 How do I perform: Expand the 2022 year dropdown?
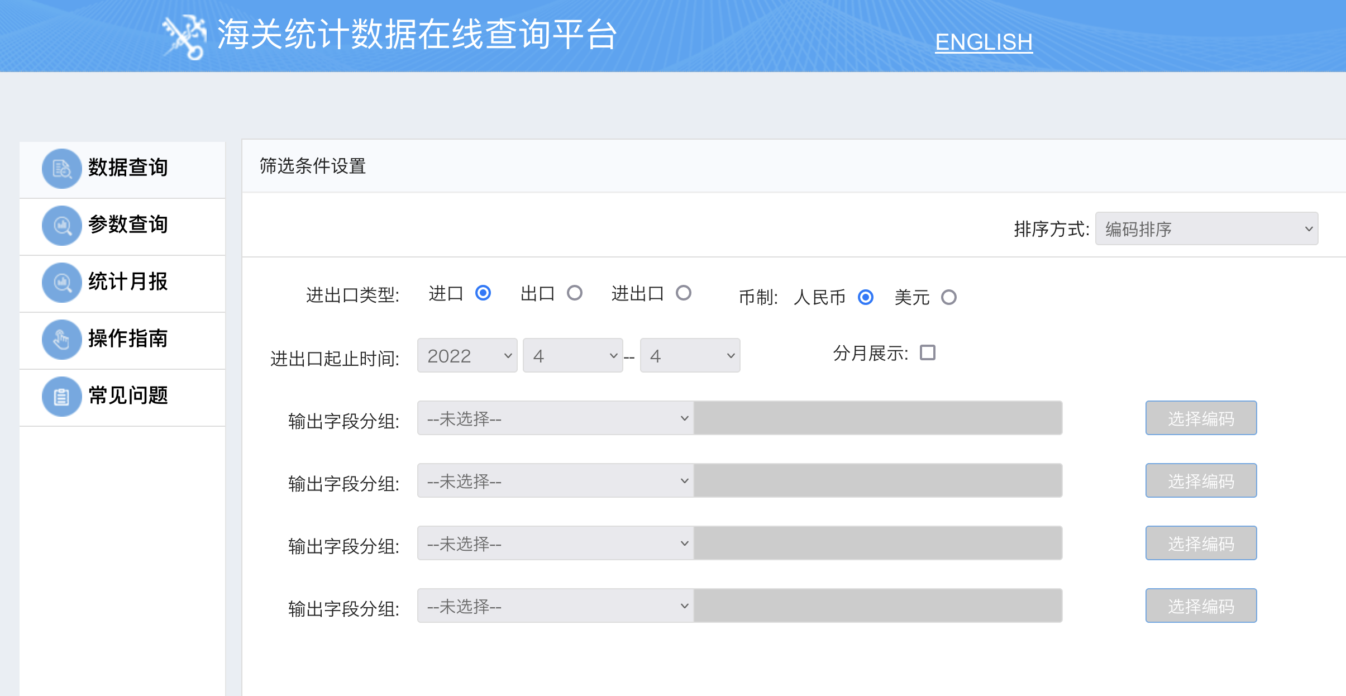(x=467, y=355)
